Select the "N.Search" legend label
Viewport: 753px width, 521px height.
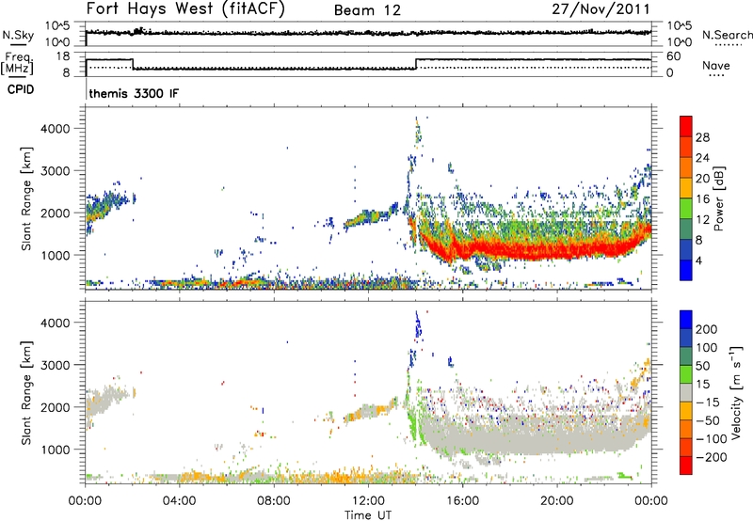[727, 35]
